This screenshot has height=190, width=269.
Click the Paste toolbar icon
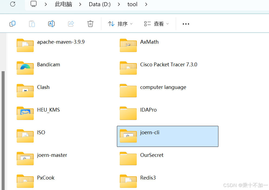point(32,24)
